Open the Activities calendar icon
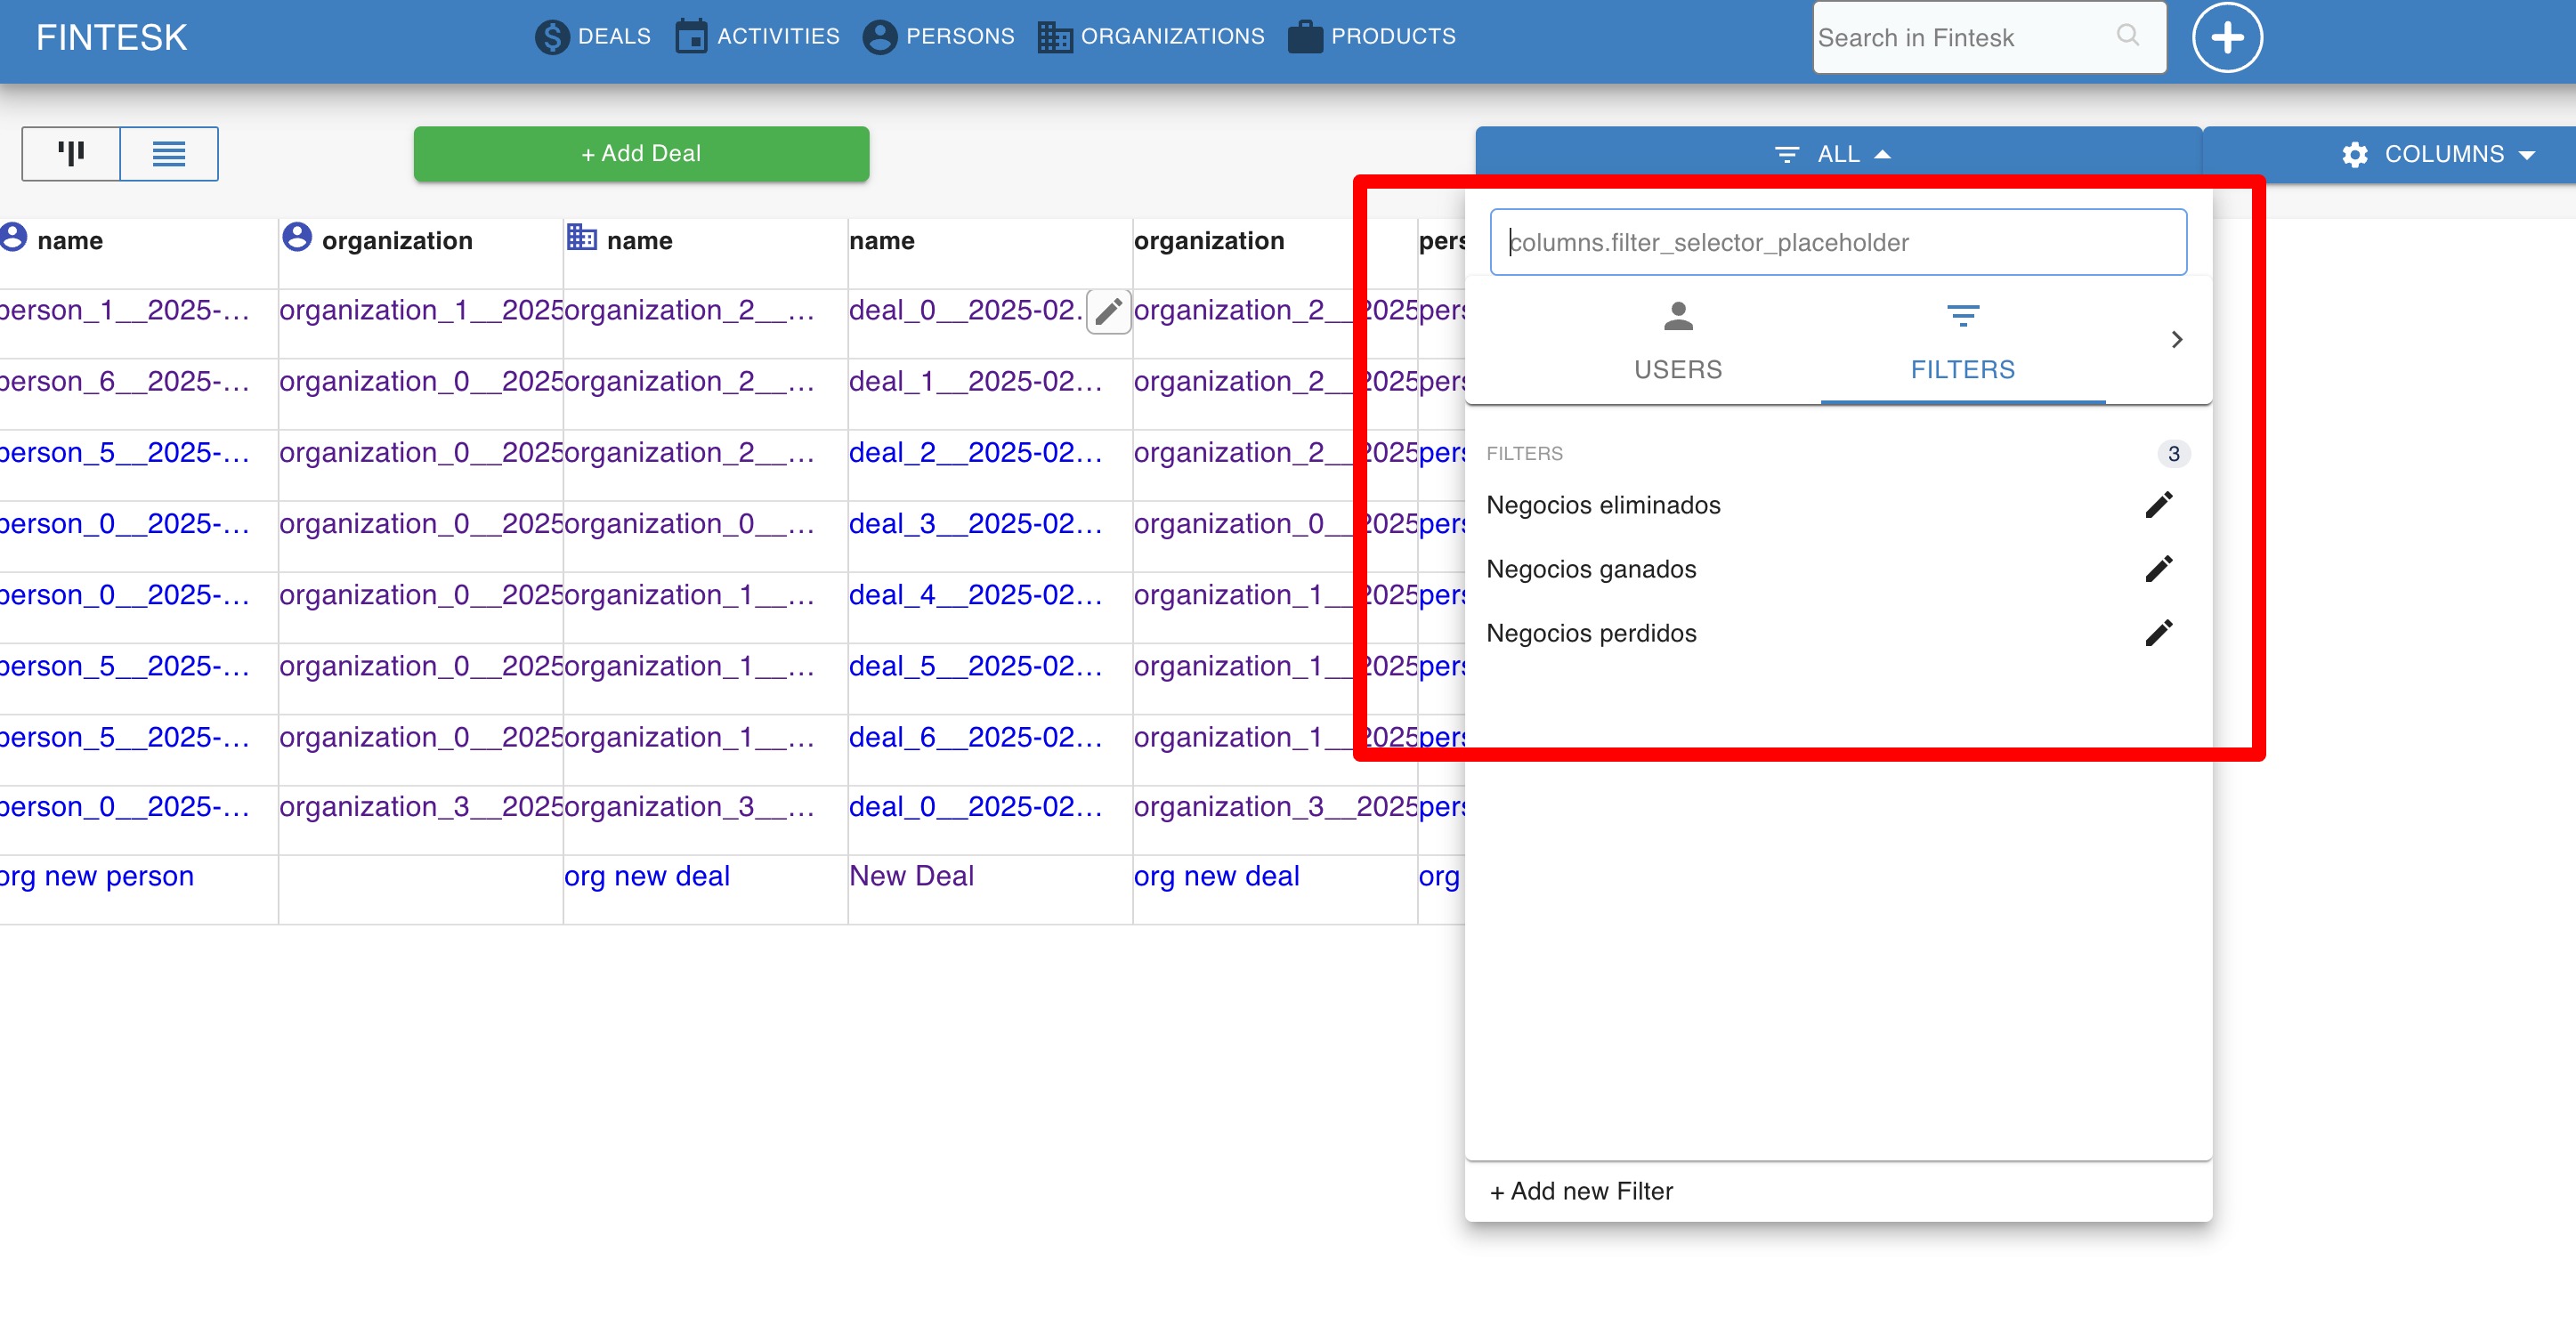 click(x=691, y=37)
